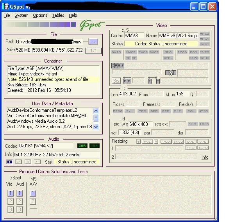Click the S170 indicator

coord(194,58)
